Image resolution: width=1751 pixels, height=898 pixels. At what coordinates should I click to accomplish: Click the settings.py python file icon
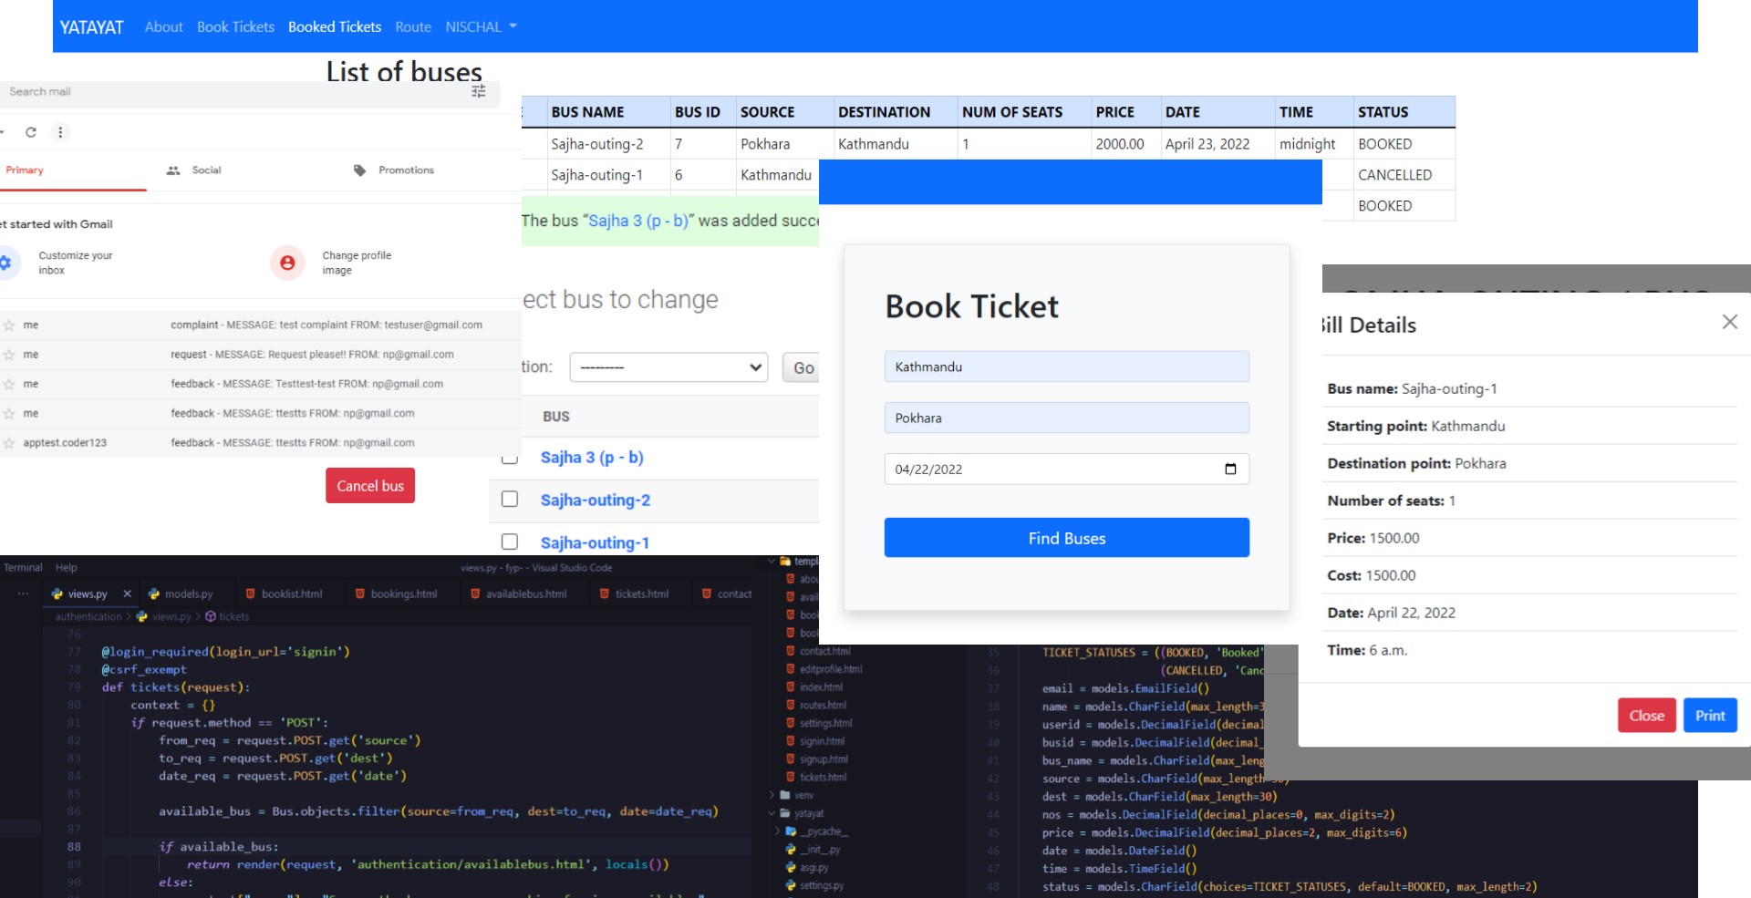point(791,885)
